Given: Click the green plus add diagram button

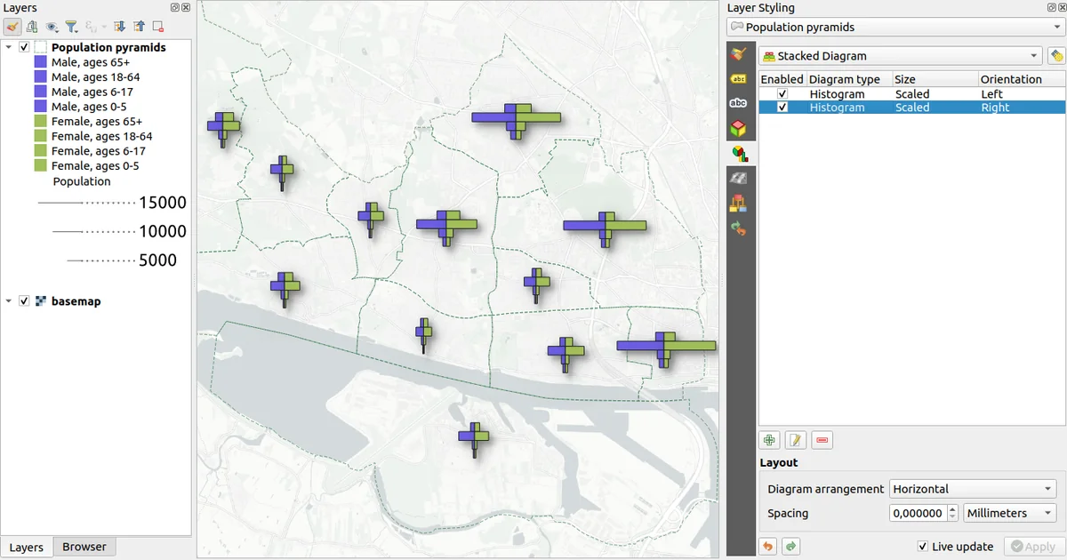Looking at the screenshot, I should pos(770,440).
